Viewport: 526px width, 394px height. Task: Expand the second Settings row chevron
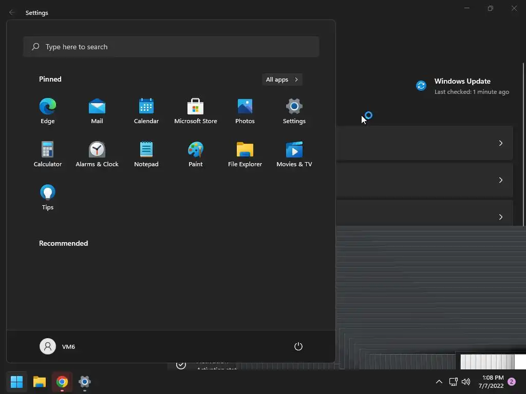500,180
